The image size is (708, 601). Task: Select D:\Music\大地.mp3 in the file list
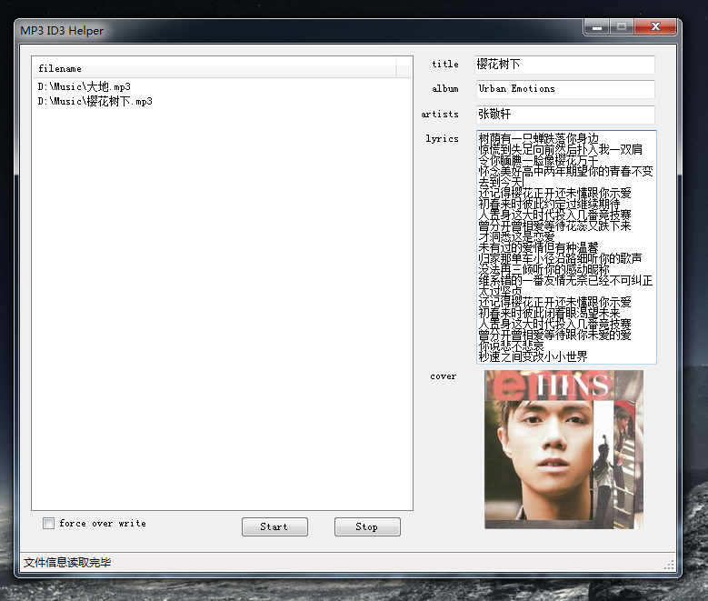pos(85,87)
